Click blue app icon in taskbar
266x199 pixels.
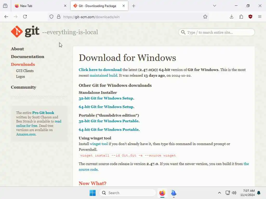tap(174, 193)
